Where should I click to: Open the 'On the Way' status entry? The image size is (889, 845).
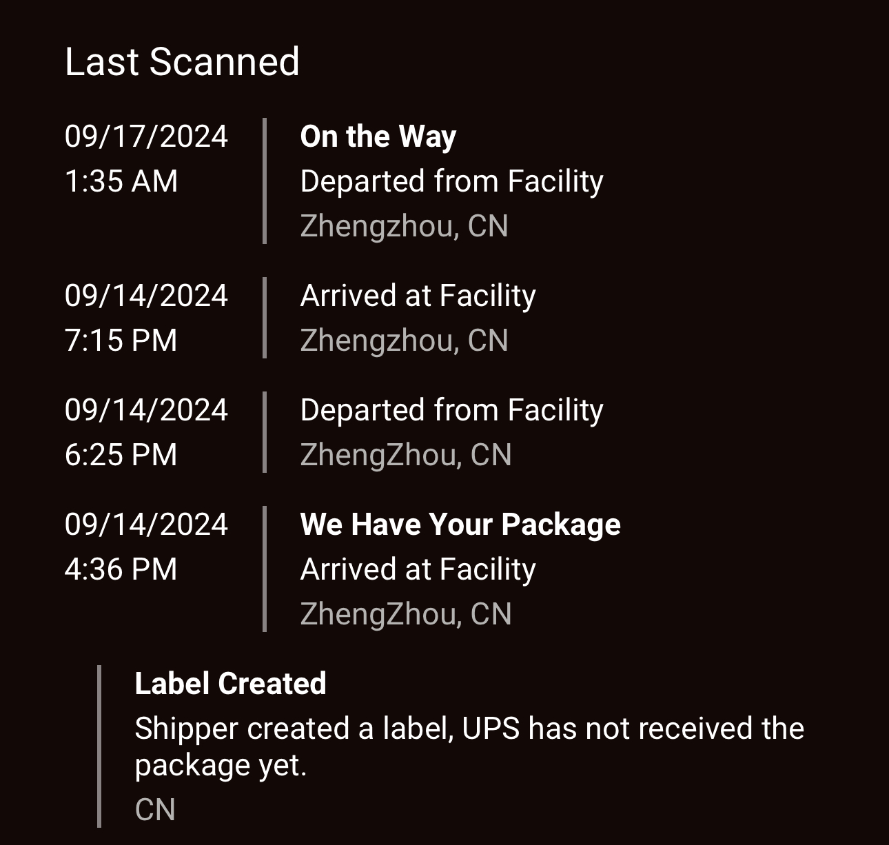tap(378, 136)
